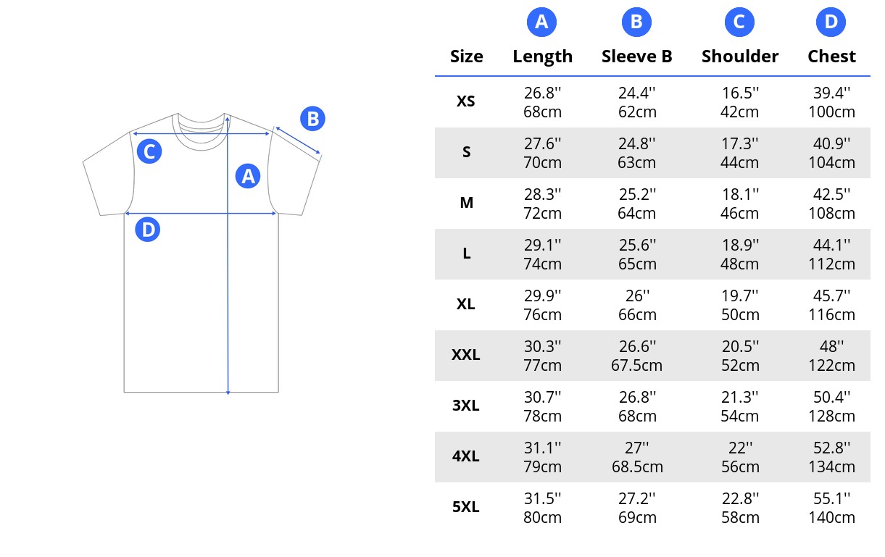Click the XXL size row label
The image size is (885, 557).
pyautogui.click(x=466, y=355)
